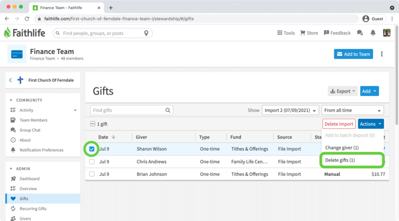Click Family Life Cen… fund cell
This screenshot has height=221, width=399.
[x=249, y=162]
